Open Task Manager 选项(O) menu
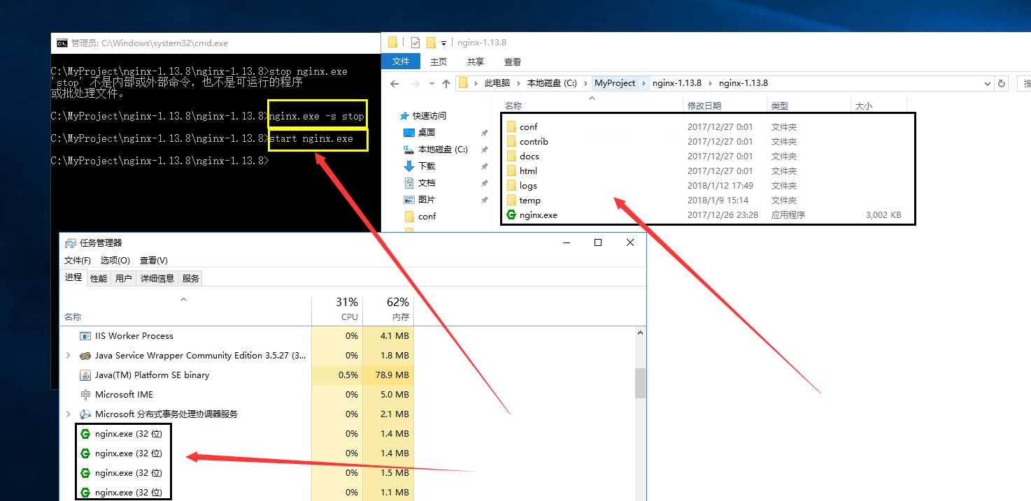Screen dimensions: 1031x501 115,261
